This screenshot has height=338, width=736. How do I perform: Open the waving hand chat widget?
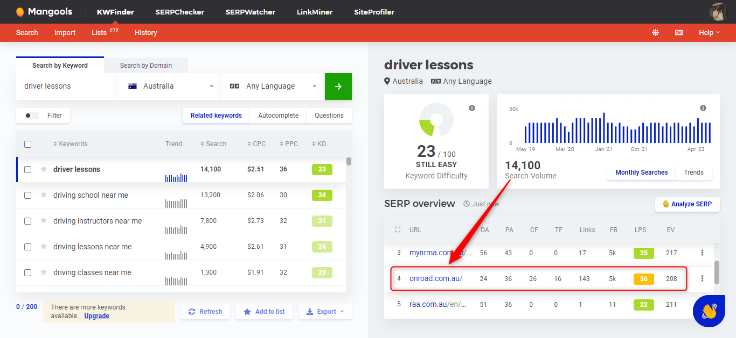pos(709,311)
